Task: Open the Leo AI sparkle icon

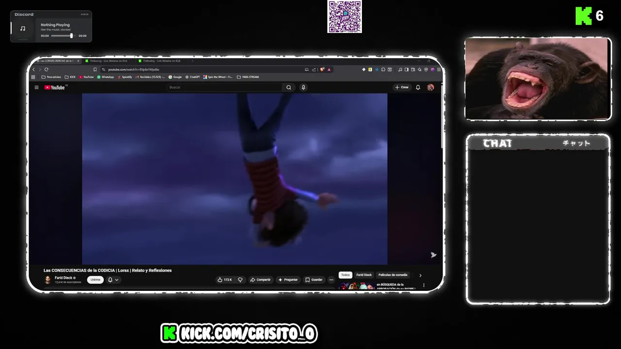Action: pos(420,69)
